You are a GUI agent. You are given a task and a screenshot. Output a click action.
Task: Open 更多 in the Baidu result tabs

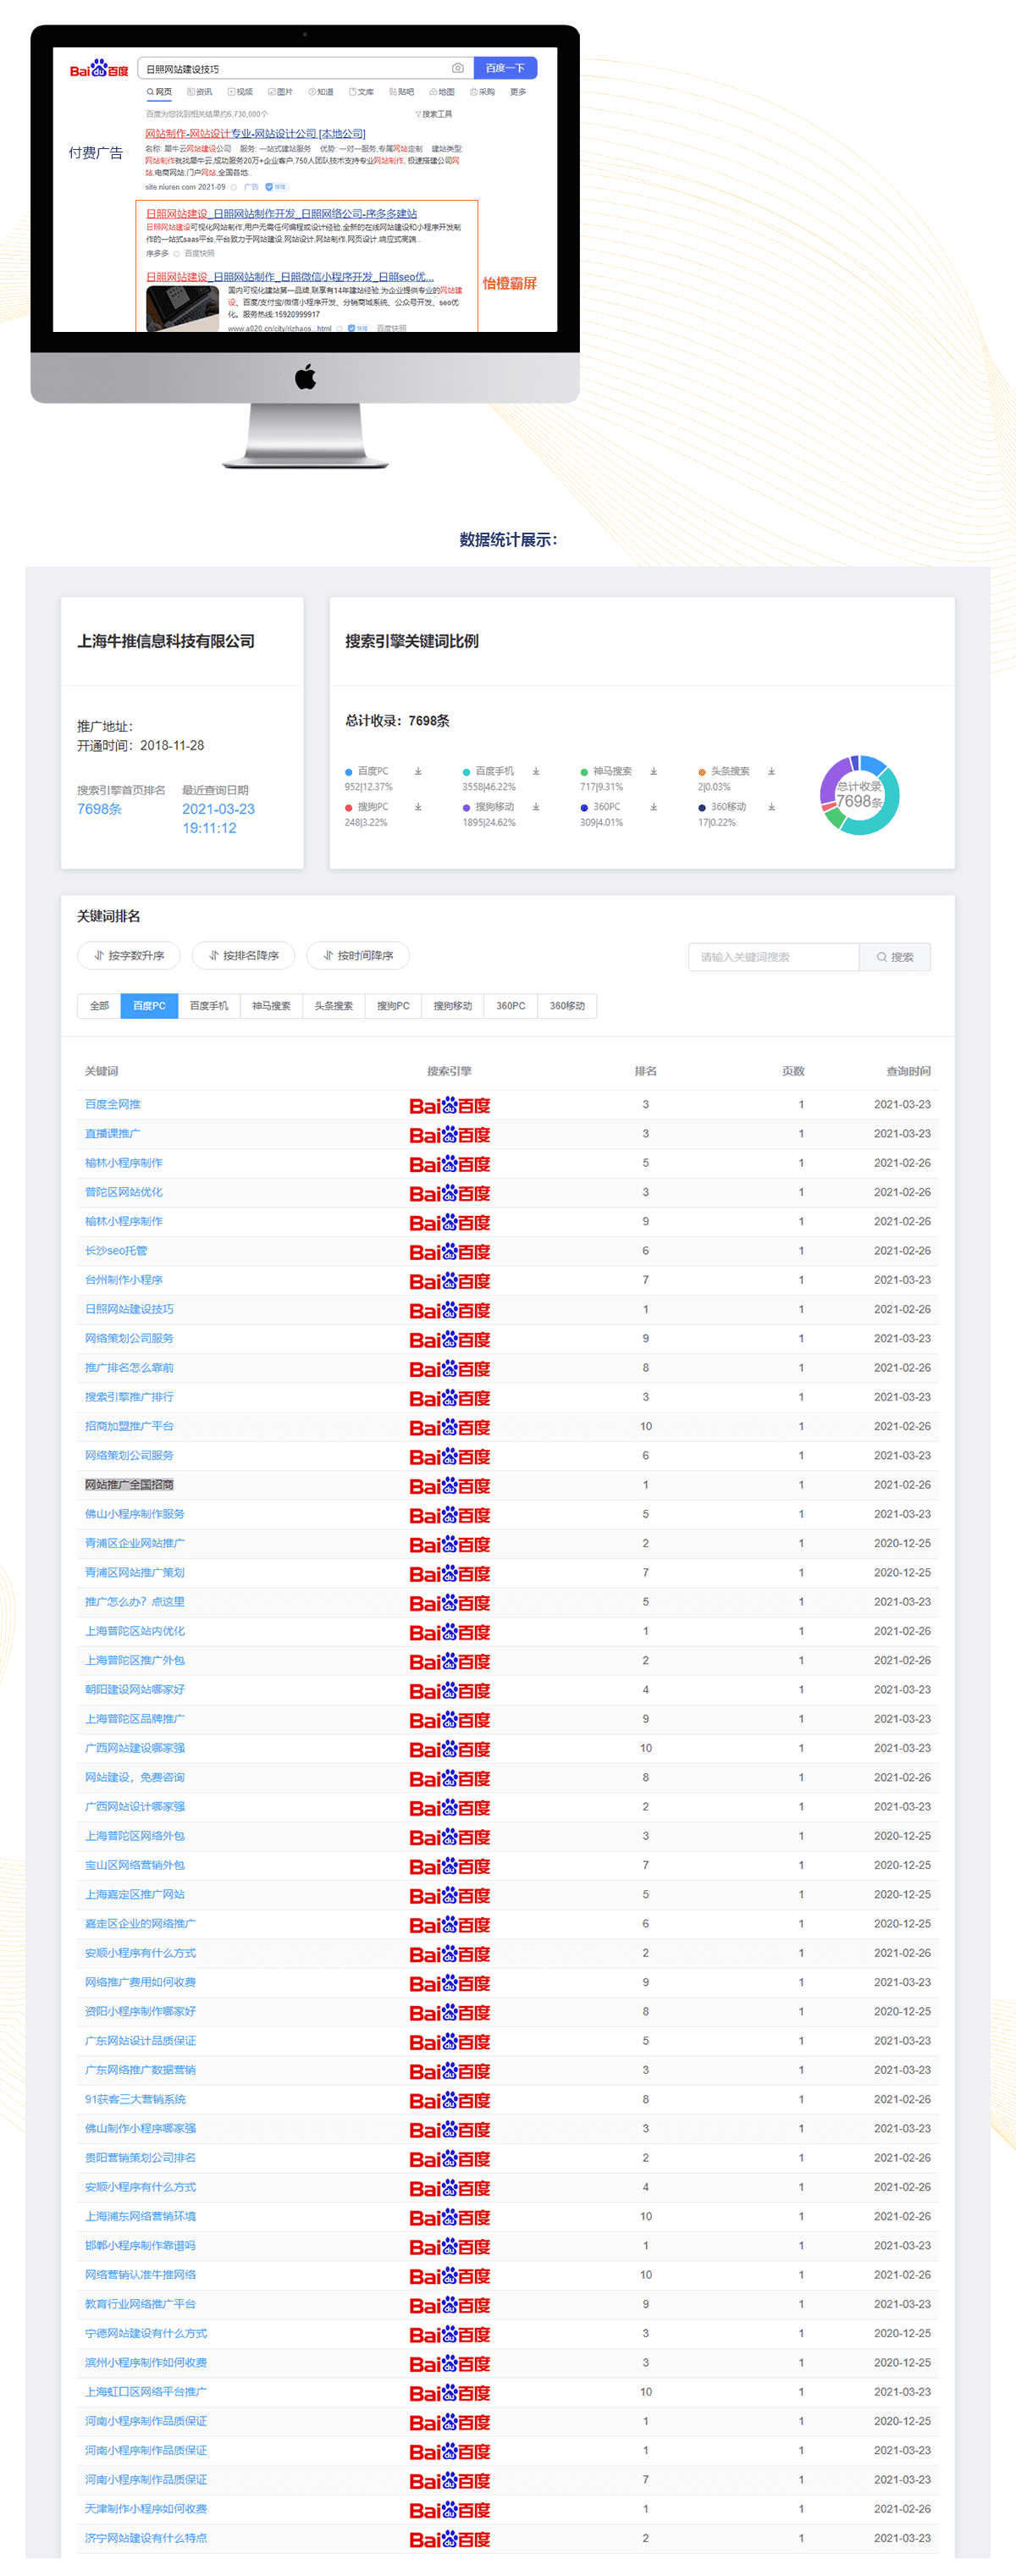(x=518, y=92)
